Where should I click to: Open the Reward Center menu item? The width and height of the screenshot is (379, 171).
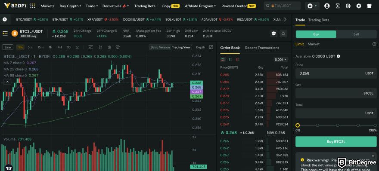pos(239,6)
